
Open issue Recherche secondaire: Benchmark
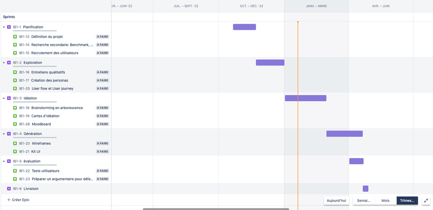62,45
